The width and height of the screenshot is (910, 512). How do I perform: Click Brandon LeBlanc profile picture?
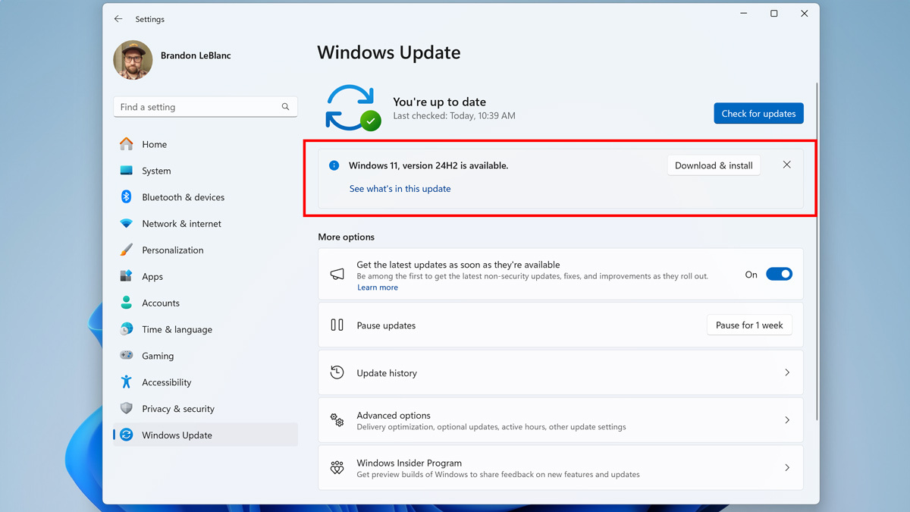tap(133, 60)
